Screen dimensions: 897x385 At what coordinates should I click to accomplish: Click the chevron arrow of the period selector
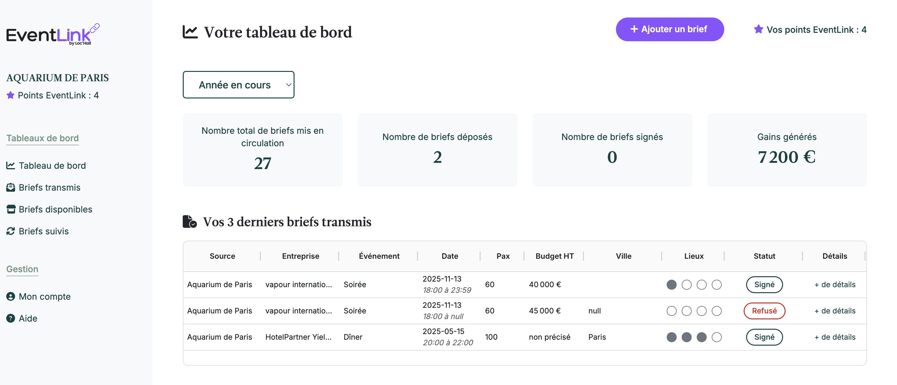(288, 84)
